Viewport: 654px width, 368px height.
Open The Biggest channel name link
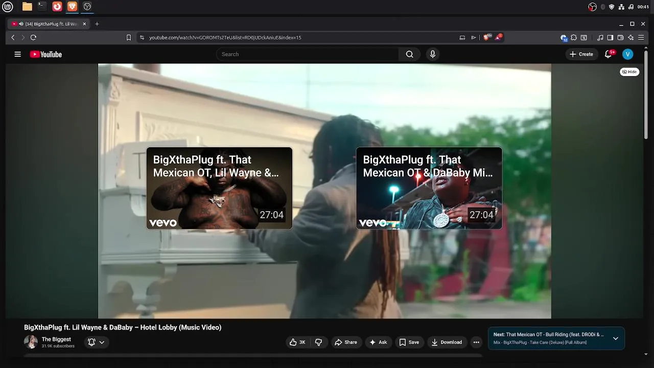(56, 339)
